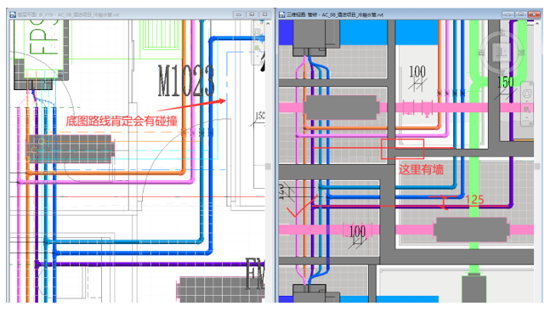Expand steering wheel options dropdown arrow
The width and height of the screenshot is (550, 312).
point(527,101)
